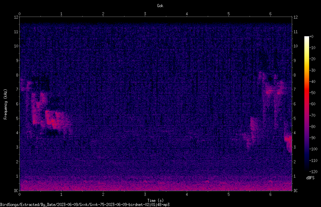Click the "dBFS" unit label under the color scale
Image resolution: width=321 pixels, height=207 pixels.
pyautogui.click(x=310, y=178)
